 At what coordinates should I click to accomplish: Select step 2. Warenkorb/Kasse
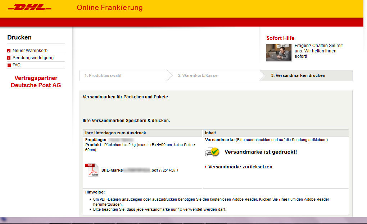198,75
